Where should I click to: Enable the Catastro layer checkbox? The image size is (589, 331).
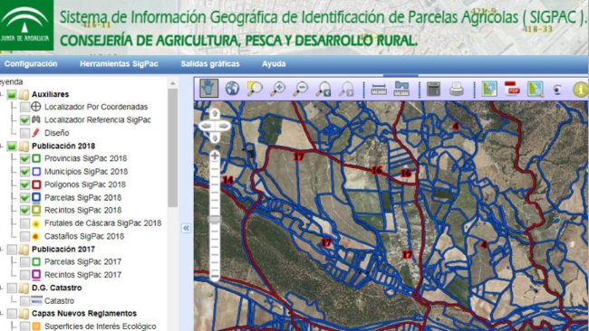(24, 300)
